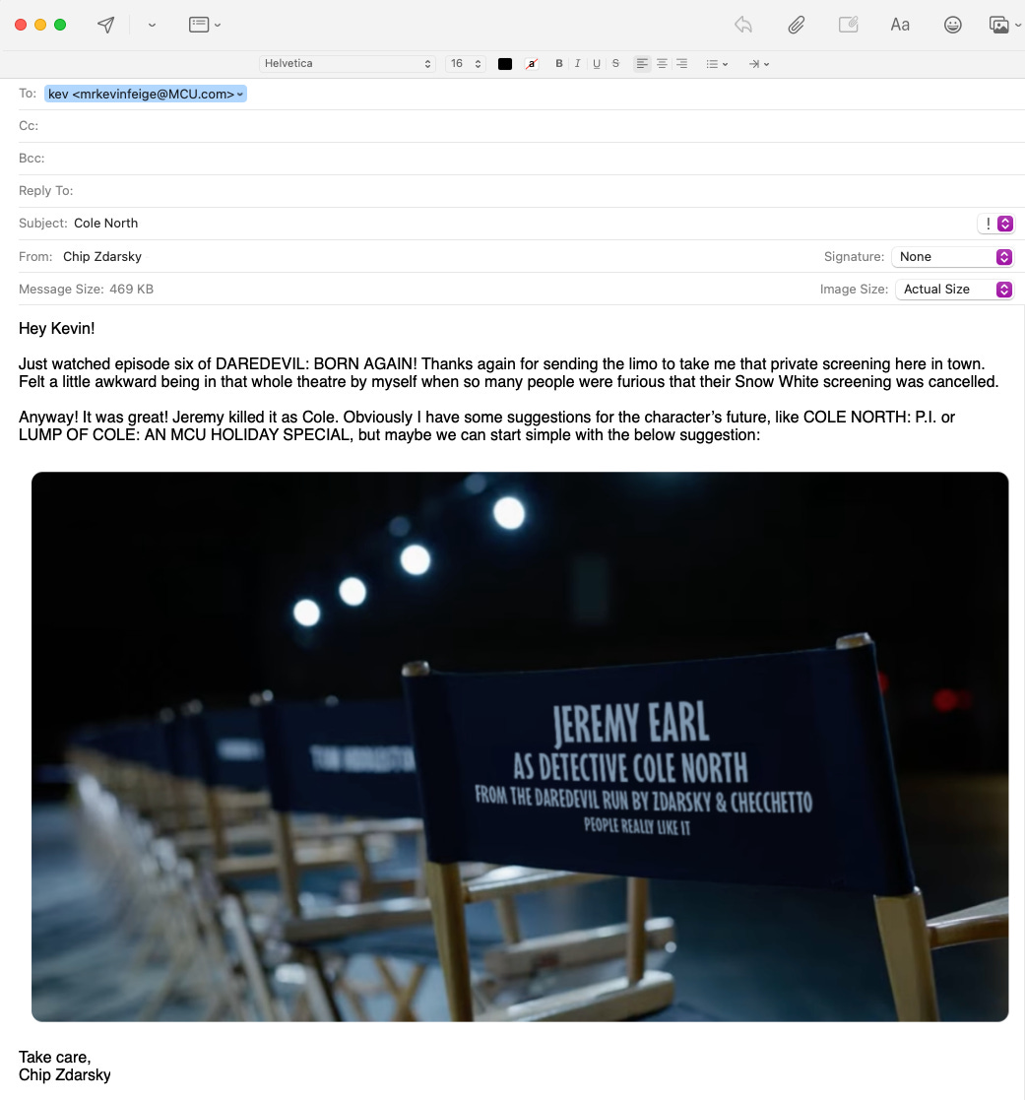
Task: Open the From sender Chip Zdarsky selector
Action: (x=102, y=257)
